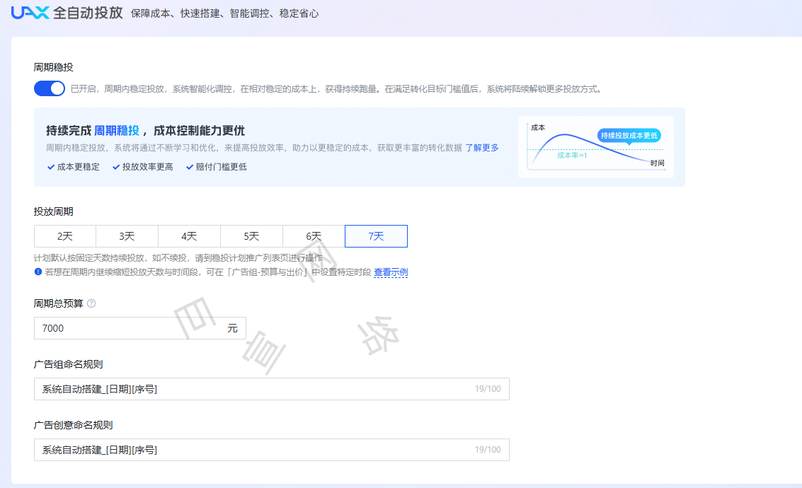Open the 查看示例 example link

click(x=391, y=272)
